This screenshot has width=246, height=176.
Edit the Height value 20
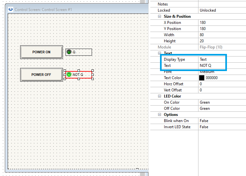pos(222,41)
